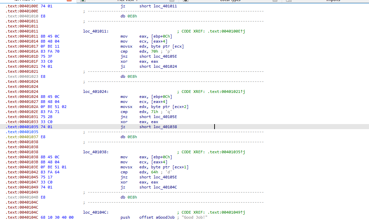Click the db 0E8h byte at address 00401037
Screen dimensions: 369x220
point(129,137)
